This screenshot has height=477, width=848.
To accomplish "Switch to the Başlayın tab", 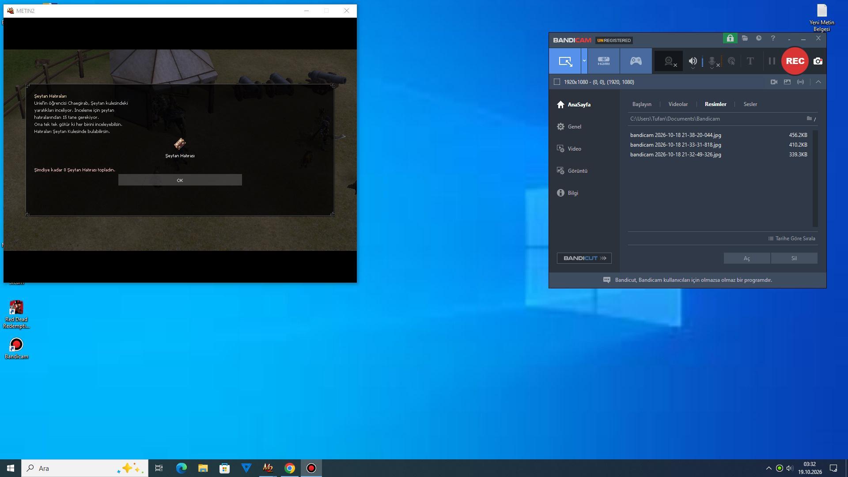I will point(642,104).
